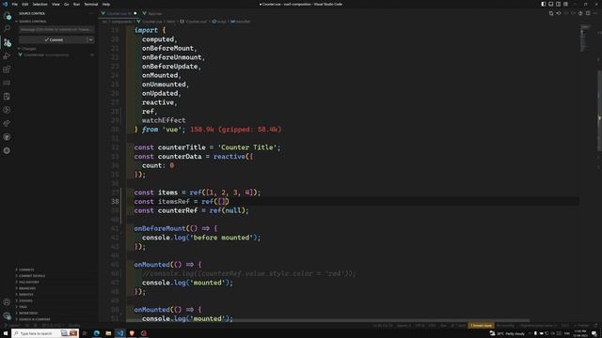Click 'components' breadcrumb segment
The width and height of the screenshot is (602, 338).
click(x=120, y=22)
